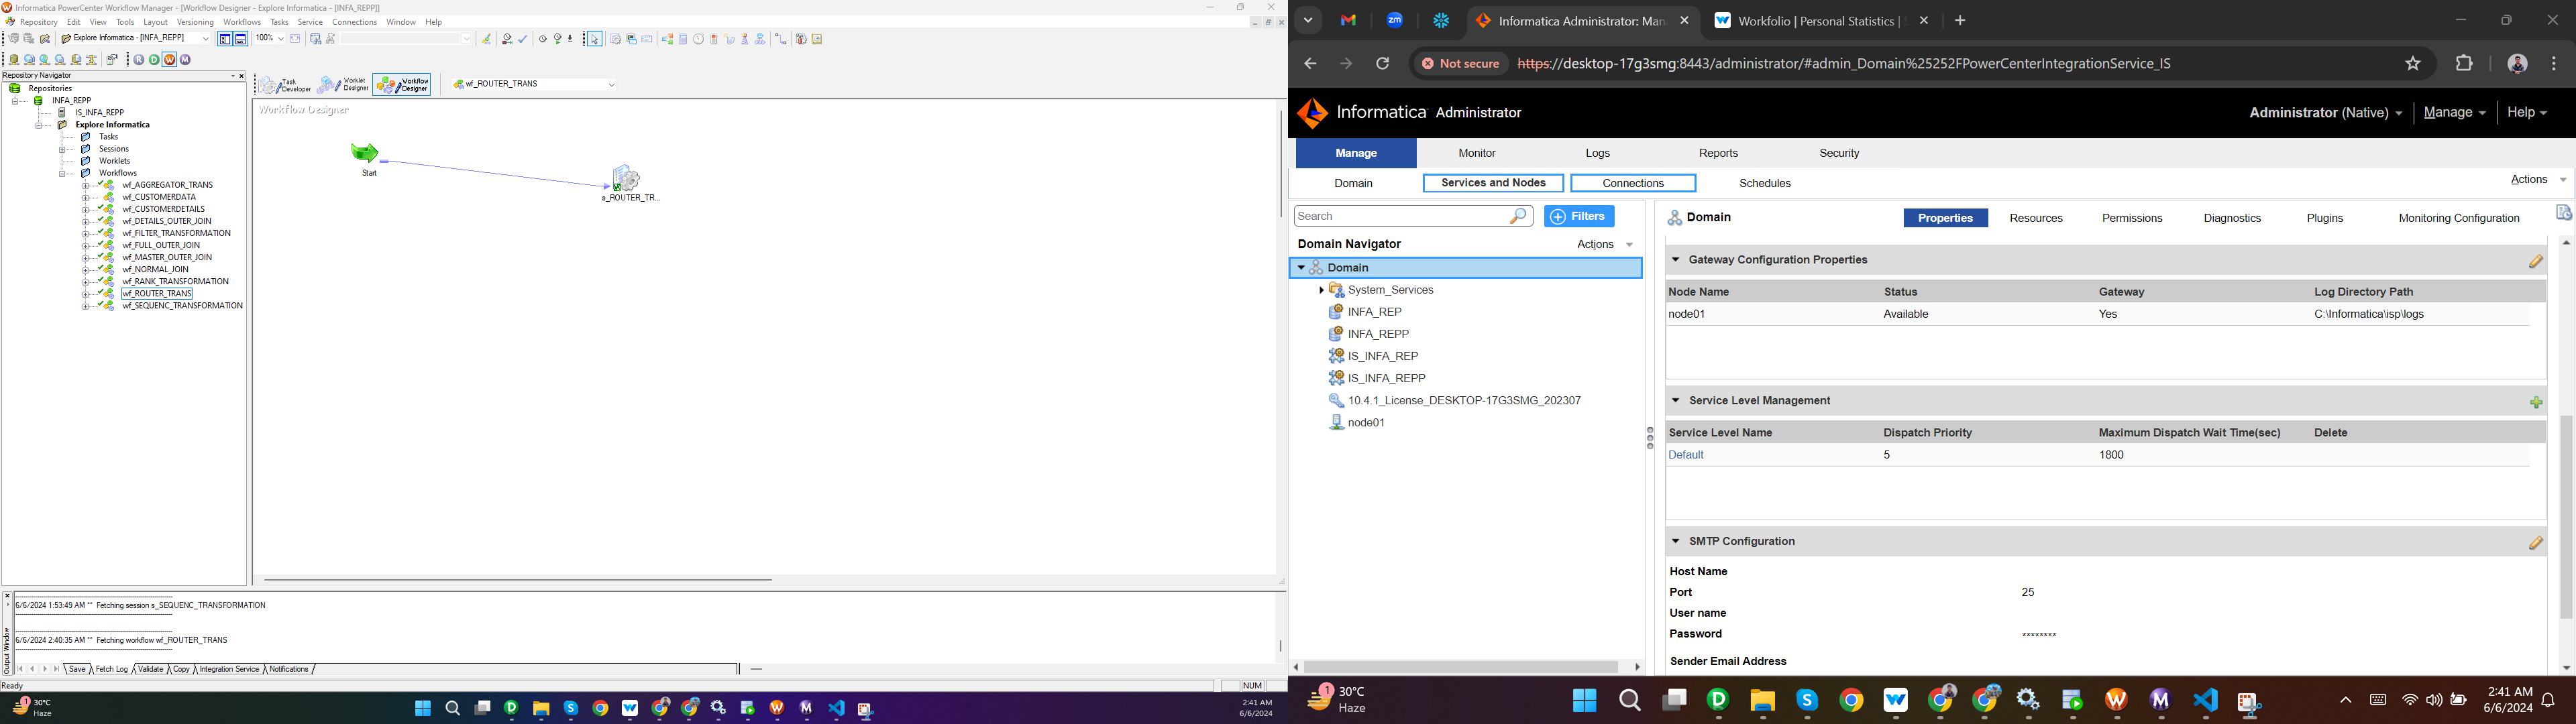
Task: Collapse the SMTP Configuration section
Action: (1675, 541)
